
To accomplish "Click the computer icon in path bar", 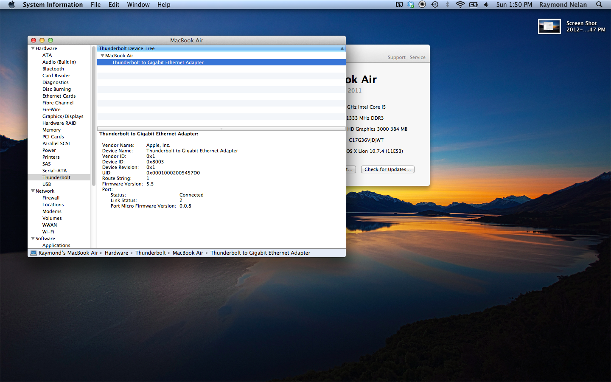I will pos(34,253).
